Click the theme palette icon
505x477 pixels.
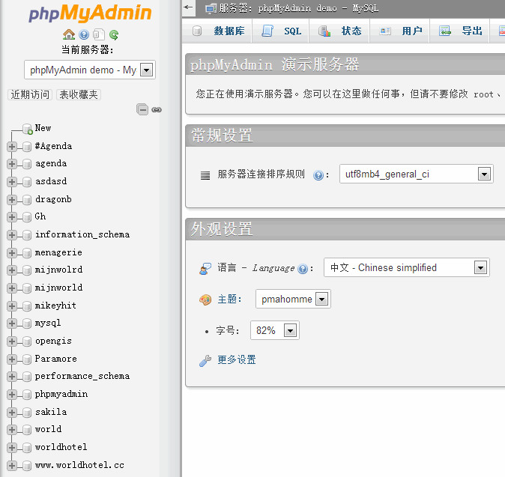pos(205,300)
